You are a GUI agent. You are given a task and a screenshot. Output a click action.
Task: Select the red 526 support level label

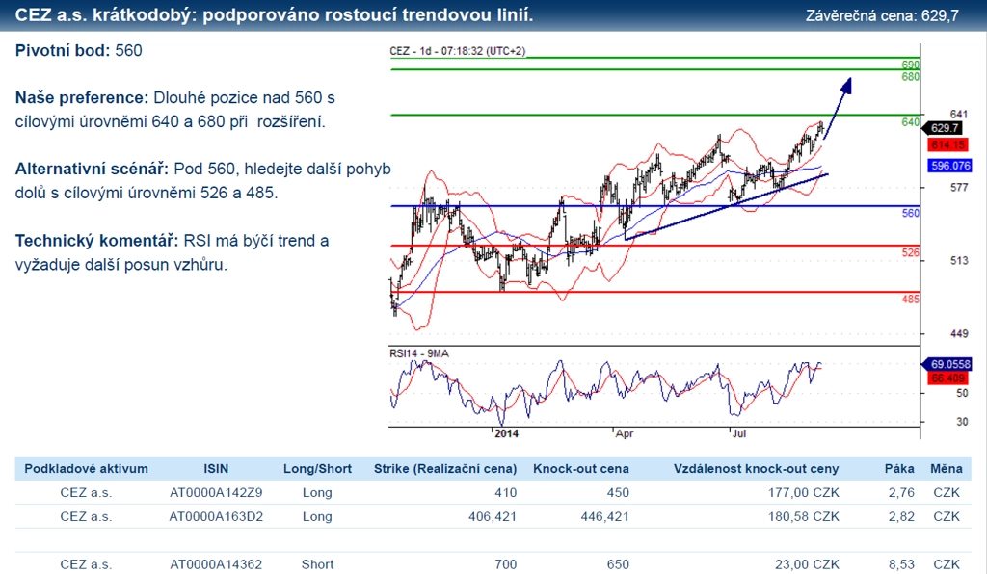click(910, 252)
